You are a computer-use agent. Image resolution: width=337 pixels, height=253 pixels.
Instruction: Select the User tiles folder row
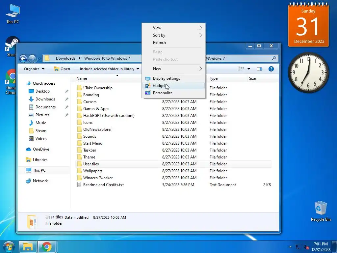[174, 164]
